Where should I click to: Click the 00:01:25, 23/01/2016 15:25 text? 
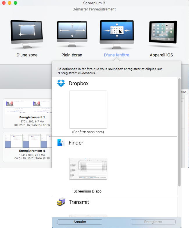[32, 158]
